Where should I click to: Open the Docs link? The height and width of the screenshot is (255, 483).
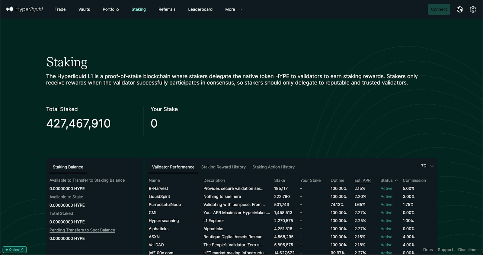(428, 250)
